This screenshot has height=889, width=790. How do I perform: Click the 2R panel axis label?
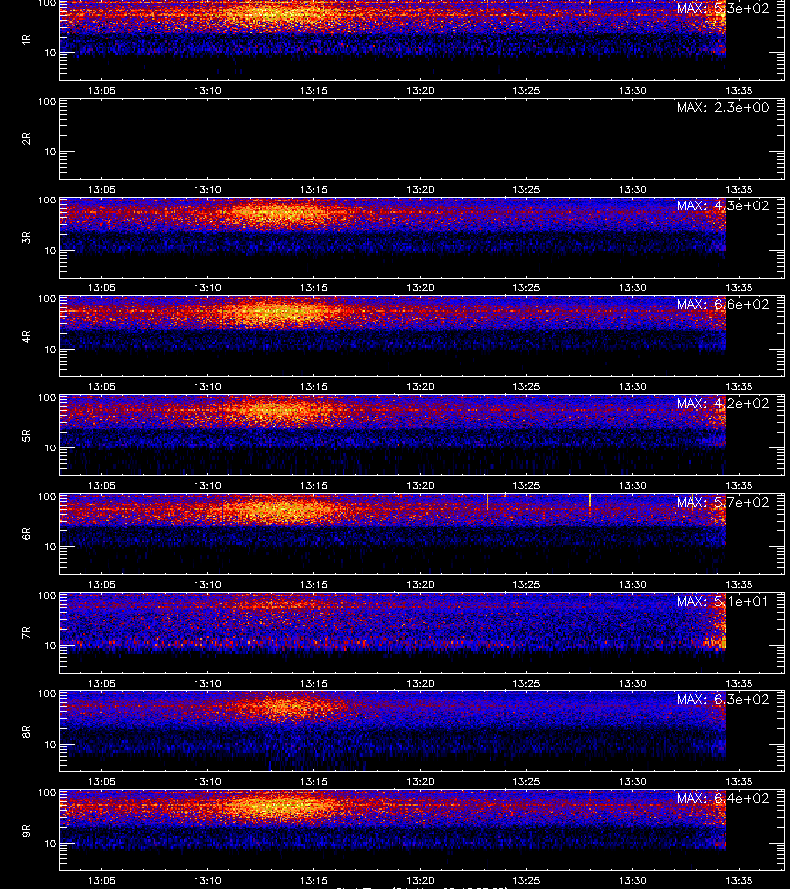tap(26, 139)
